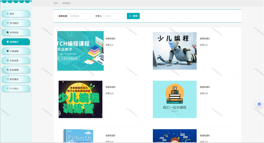Go to 分享论坛 in the sidebar
This screenshot has width=264, height=143.
tap(16, 33)
